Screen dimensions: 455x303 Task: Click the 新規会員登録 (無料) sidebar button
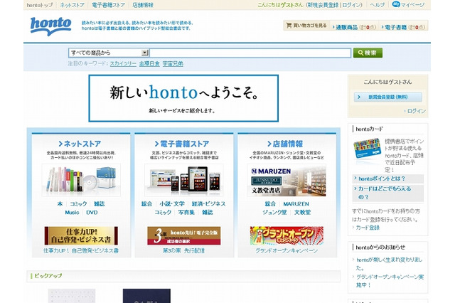388,95
